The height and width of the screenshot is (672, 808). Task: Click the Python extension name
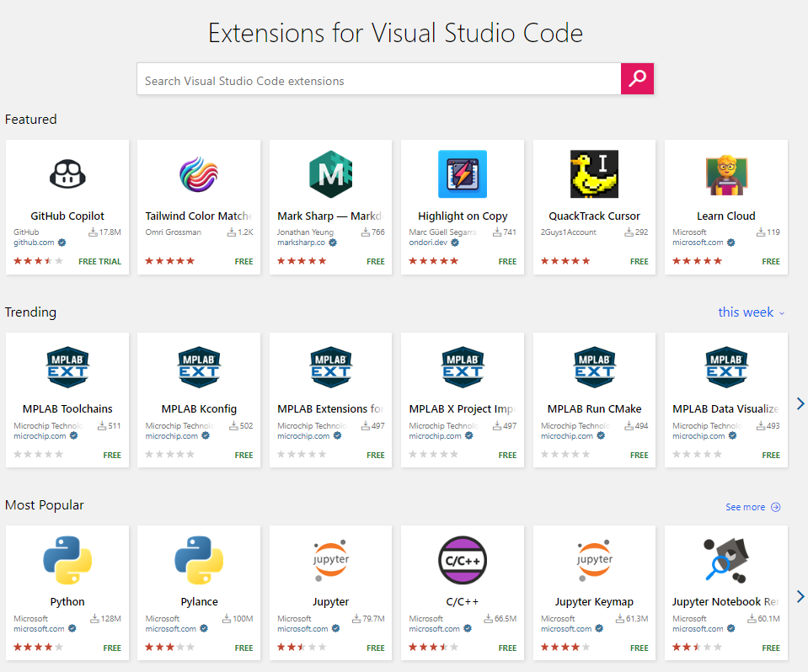67,602
